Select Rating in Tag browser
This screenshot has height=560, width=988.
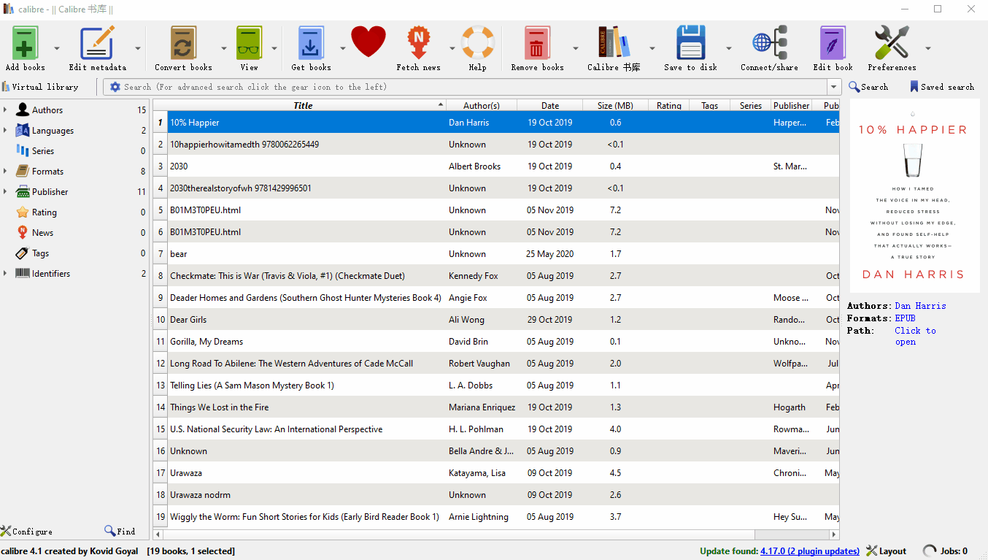click(44, 212)
